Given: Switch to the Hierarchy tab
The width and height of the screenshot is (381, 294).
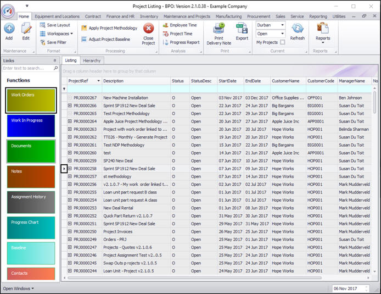Looking at the screenshot, I should 92,60.
